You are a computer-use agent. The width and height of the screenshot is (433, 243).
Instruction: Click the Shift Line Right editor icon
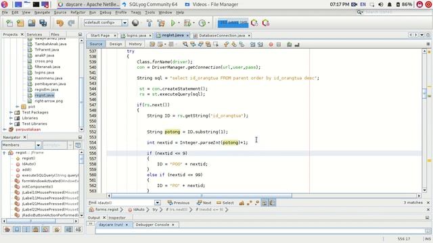[x=260, y=45]
